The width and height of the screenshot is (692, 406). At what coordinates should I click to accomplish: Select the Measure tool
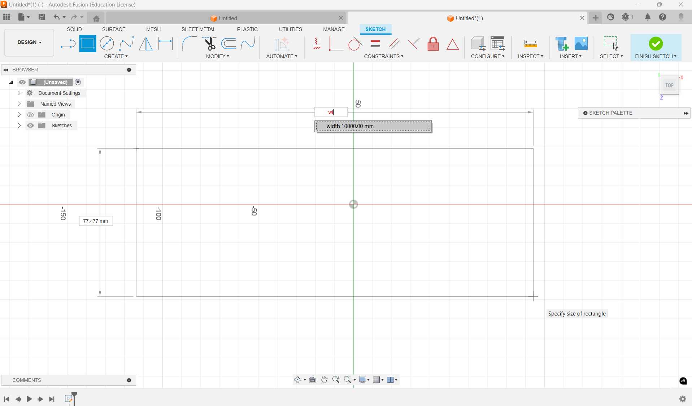(531, 44)
